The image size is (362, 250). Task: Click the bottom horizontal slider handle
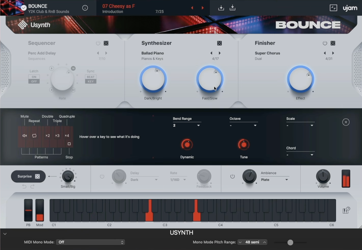point(290,243)
